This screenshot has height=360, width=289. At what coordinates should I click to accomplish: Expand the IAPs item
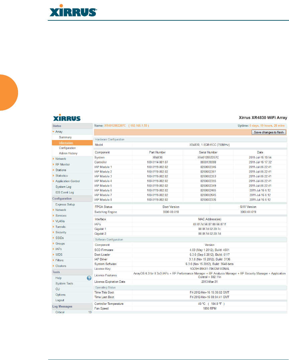(x=53, y=249)
